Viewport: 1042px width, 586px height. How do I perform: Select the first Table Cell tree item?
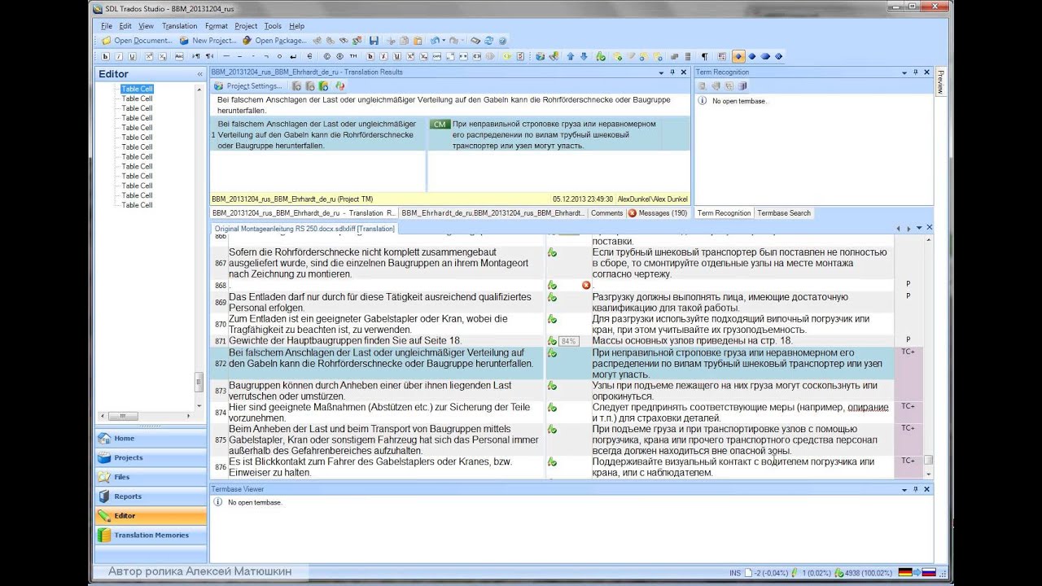137,89
